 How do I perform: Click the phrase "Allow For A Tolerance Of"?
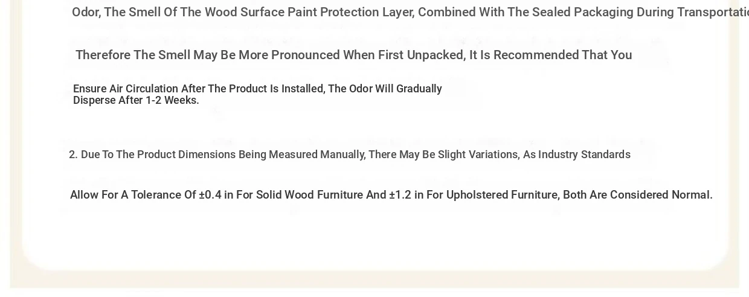(133, 195)
